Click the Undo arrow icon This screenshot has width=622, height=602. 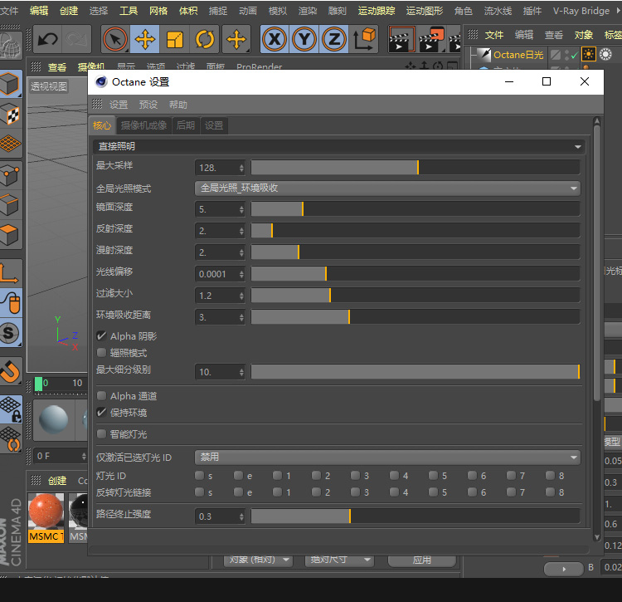pos(47,39)
